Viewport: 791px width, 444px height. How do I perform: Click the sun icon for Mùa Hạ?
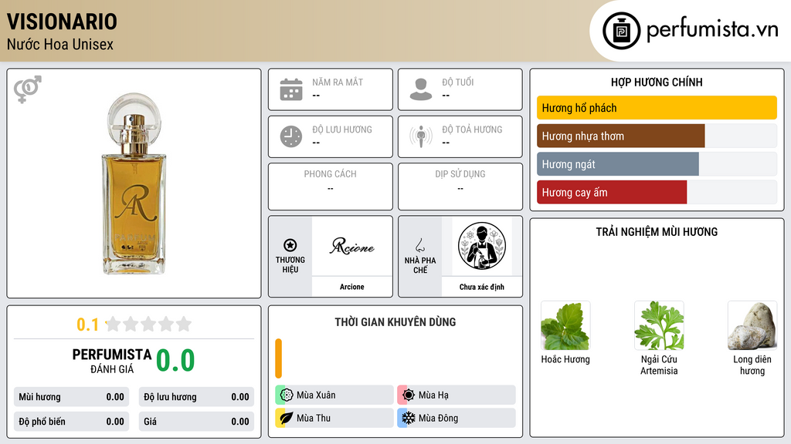pyautogui.click(x=408, y=395)
